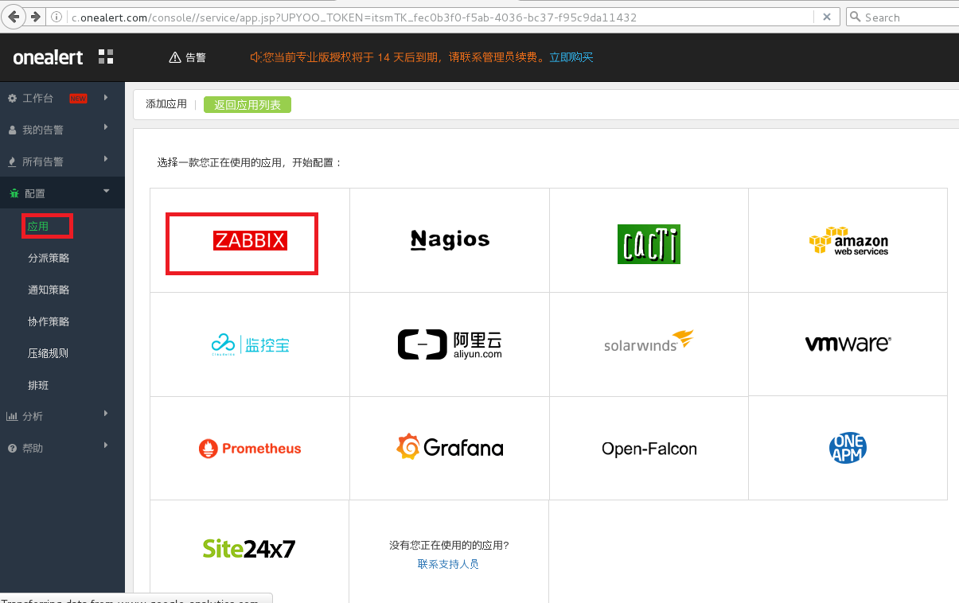Choose the Nagios application logo

[x=450, y=239]
